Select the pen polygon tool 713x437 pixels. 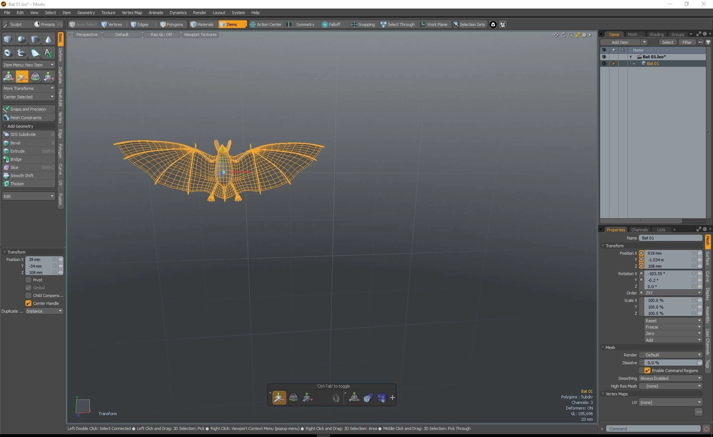35,53
